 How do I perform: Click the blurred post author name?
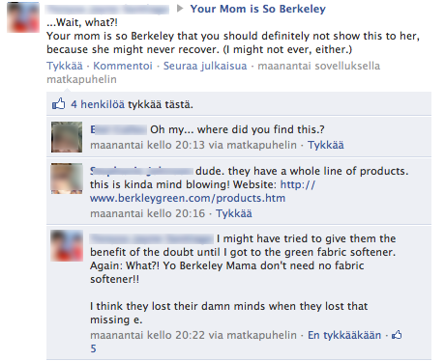click(x=107, y=9)
